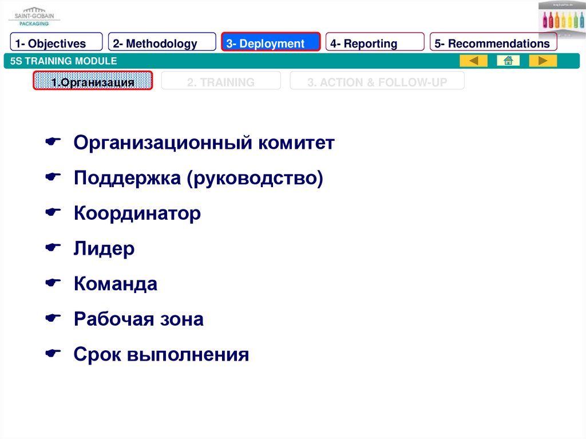Viewport: 586px width, 439px height.
Task: Select the 3- Deployment tab
Action: [271, 43]
